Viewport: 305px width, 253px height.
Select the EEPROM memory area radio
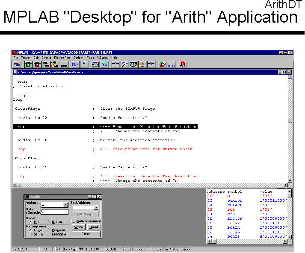tap(48, 234)
